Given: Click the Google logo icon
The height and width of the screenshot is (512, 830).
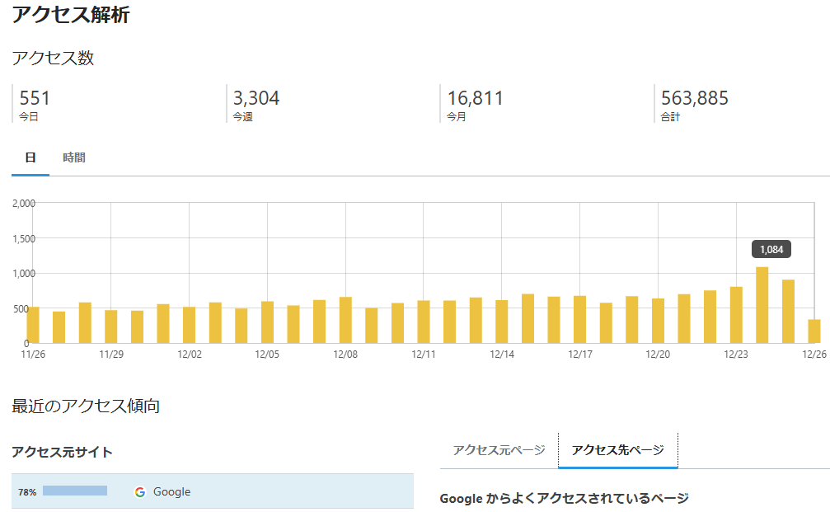Looking at the screenshot, I should (x=140, y=492).
